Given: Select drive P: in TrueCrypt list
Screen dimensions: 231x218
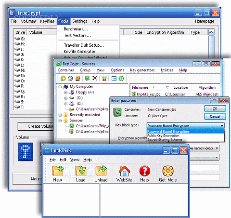Looking at the screenshot, I should (20, 86).
